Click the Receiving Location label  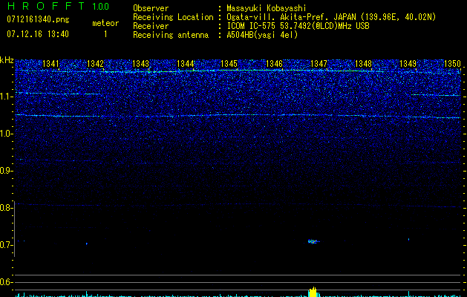173,17
